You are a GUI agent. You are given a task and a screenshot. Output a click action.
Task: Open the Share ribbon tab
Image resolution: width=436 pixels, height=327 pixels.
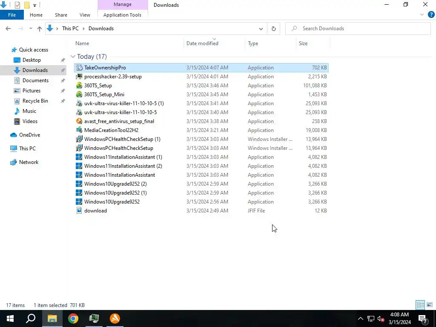pyautogui.click(x=61, y=15)
